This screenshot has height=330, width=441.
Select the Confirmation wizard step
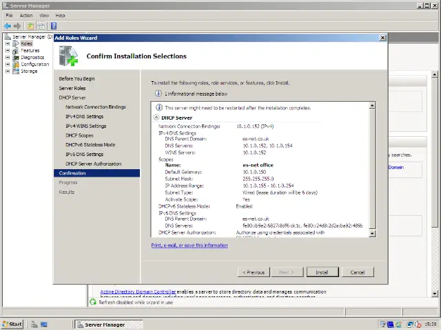tap(96, 173)
